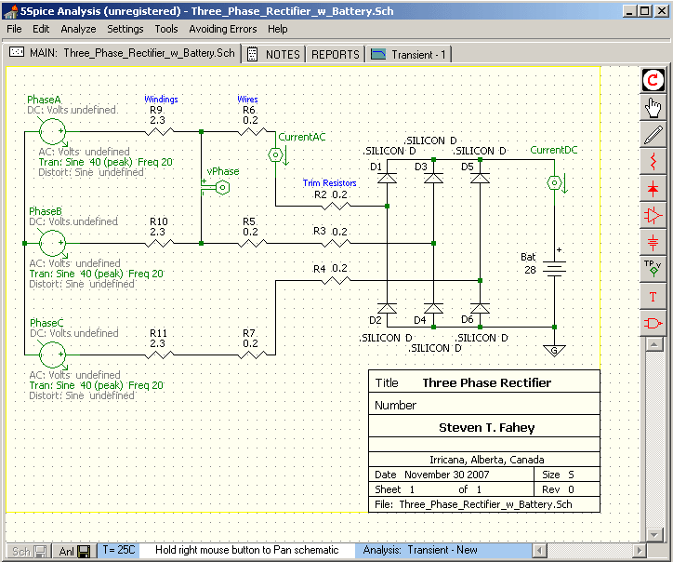The width and height of the screenshot is (673, 562).
Task: Open the Avoiding Errors menu
Action: 222,29
